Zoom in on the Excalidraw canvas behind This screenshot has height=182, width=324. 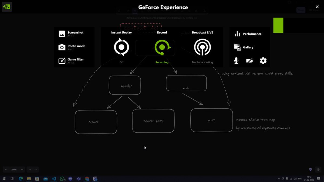click(x=22, y=170)
